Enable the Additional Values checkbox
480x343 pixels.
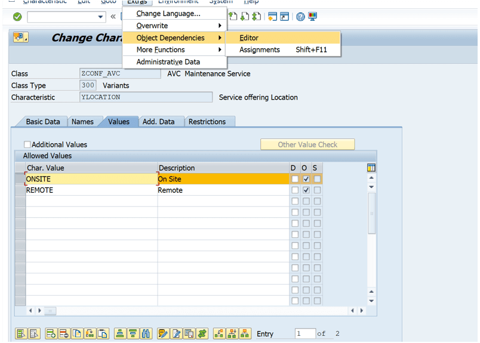27,144
